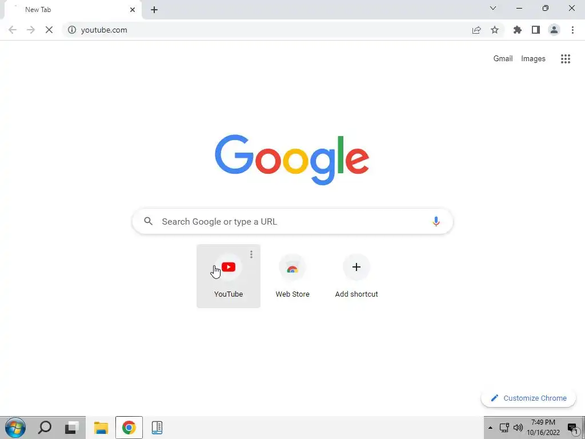Start voice search with microphone
This screenshot has height=439, width=585.
pos(436,221)
